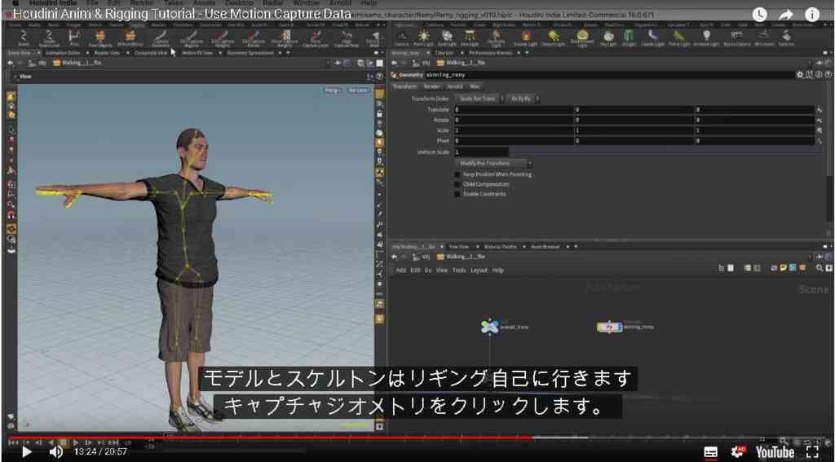Toggle Enable Constraints checkbox

[x=457, y=194]
